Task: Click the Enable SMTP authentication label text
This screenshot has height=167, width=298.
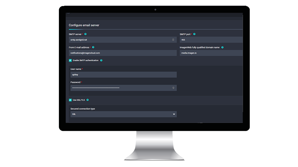Action: pyautogui.click(x=85, y=60)
